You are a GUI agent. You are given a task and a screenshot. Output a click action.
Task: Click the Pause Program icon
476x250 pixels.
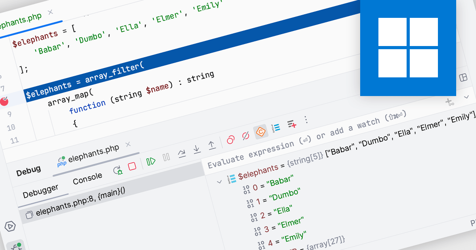[166, 157]
